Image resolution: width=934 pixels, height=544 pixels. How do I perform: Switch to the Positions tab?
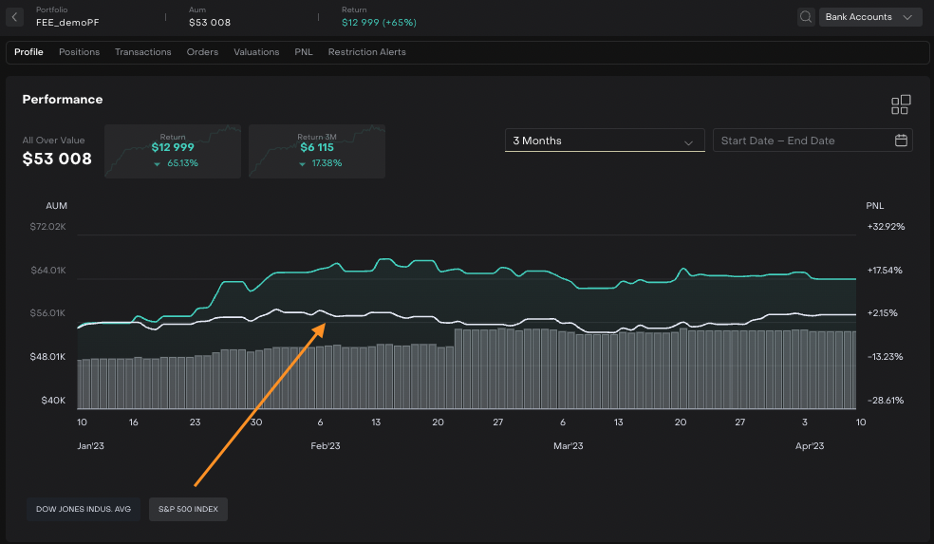[x=79, y=52]
